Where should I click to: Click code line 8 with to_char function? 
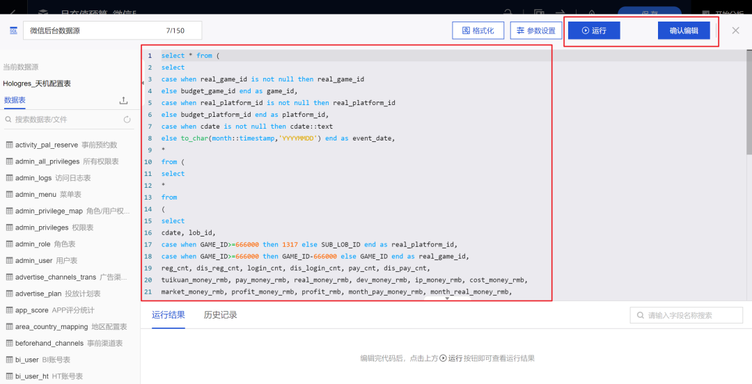278,138
